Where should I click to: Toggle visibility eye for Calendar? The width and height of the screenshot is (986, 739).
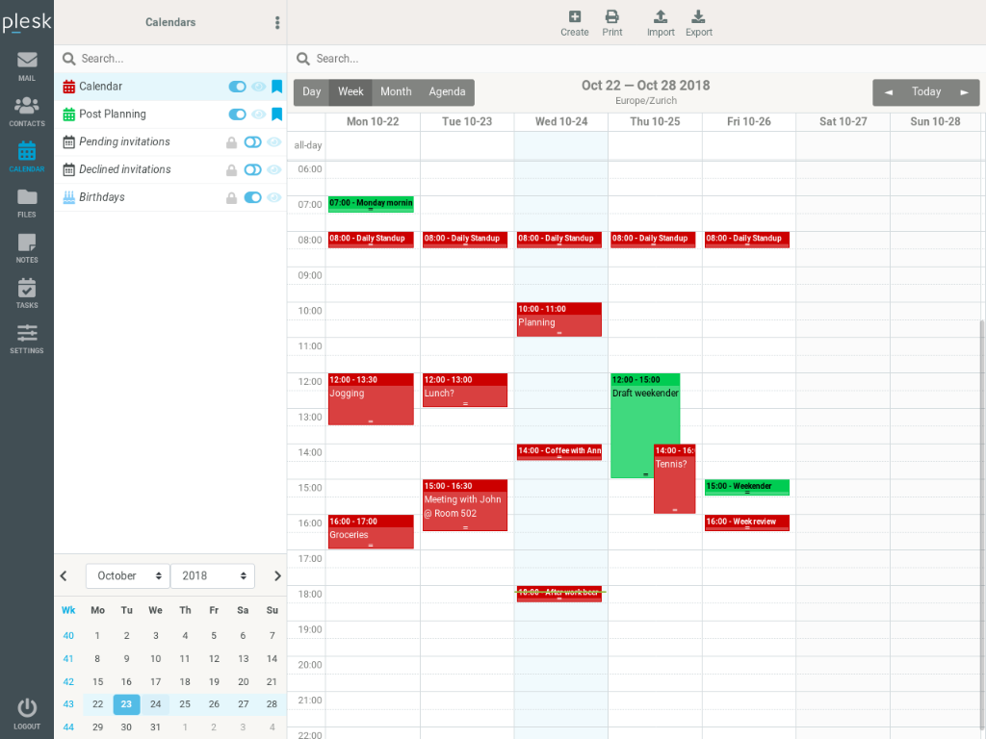pyautogui.click(x=259, y=87)
